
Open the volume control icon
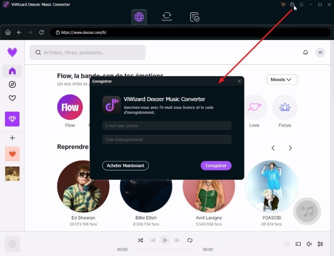tap(309, 244)
